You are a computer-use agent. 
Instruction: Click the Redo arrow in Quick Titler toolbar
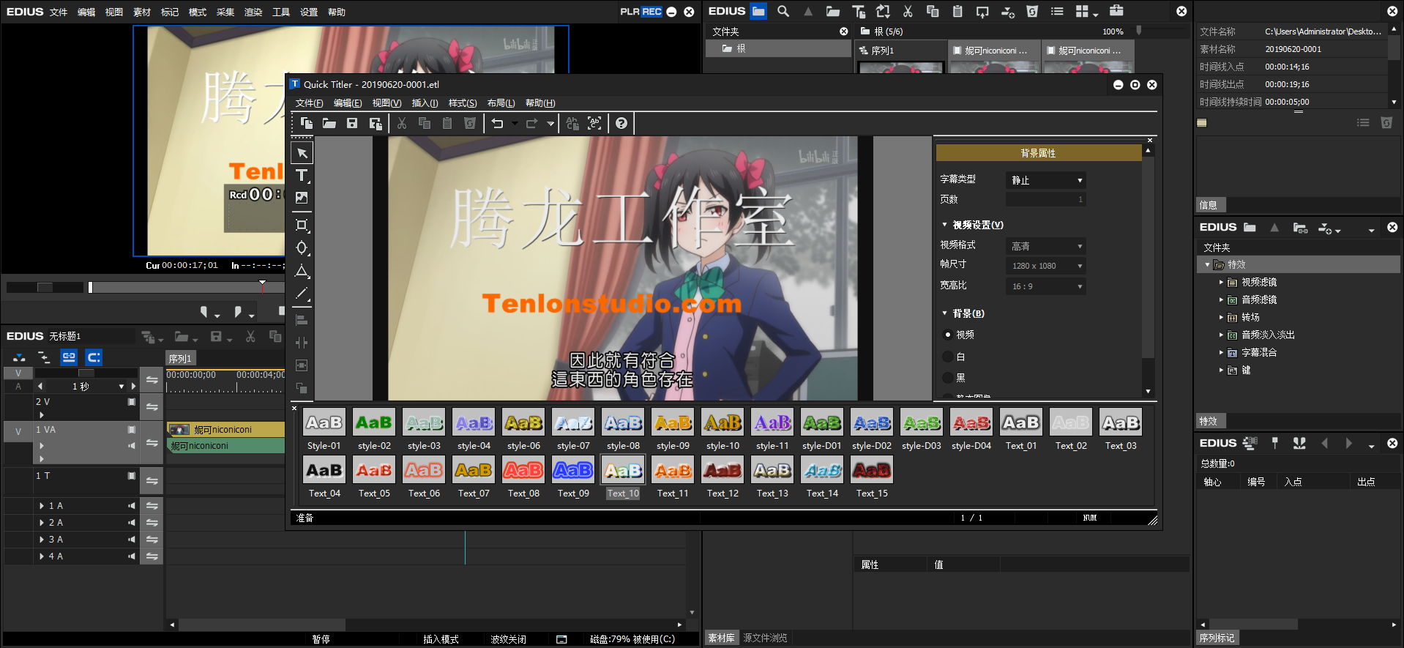(x=532, y=123)
